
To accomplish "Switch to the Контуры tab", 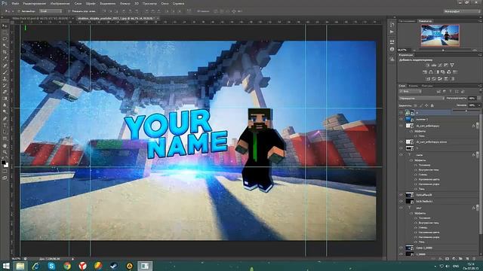I will (x=427, y=86).
